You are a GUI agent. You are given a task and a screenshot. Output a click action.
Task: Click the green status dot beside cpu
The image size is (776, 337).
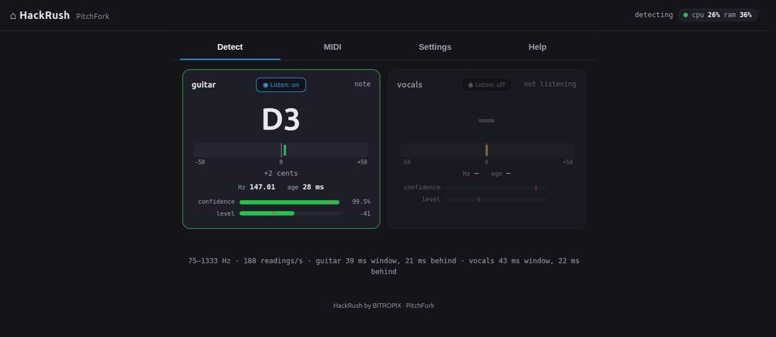[686, 15]
